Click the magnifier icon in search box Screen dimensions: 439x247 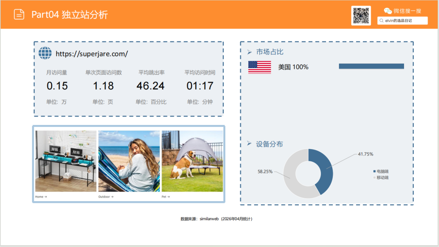(x=381, y=20)
